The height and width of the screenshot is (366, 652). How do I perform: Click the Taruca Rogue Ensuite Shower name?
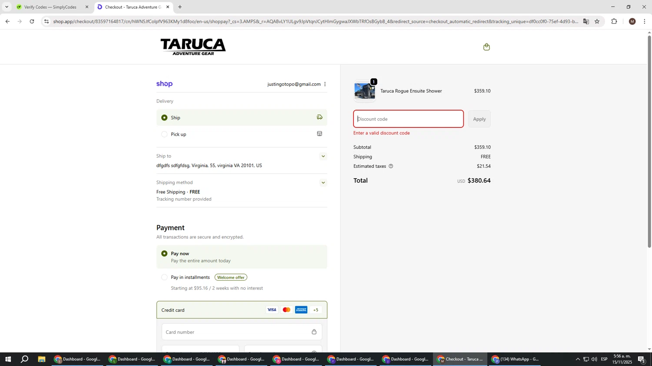point(411,91)
